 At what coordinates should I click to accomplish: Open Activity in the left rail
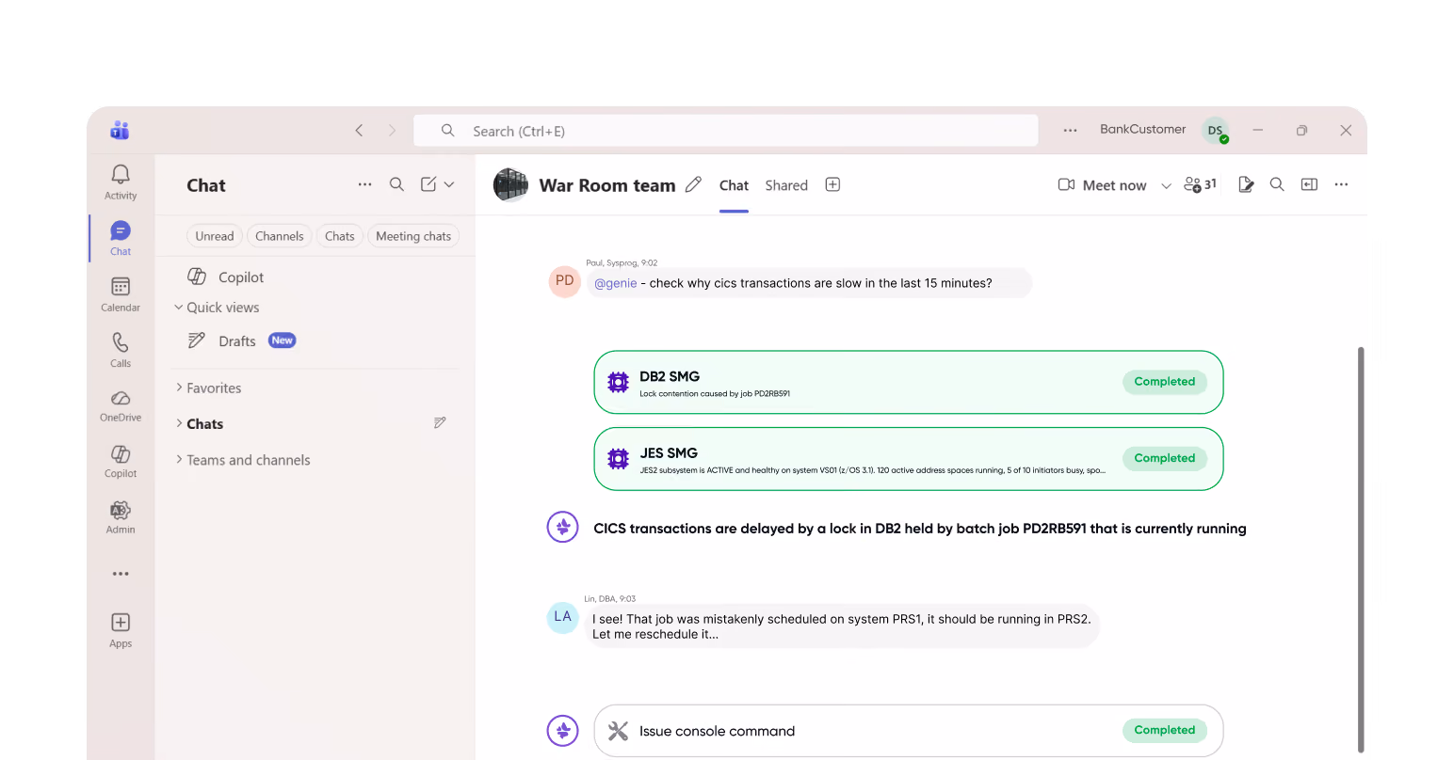(121, 182)
